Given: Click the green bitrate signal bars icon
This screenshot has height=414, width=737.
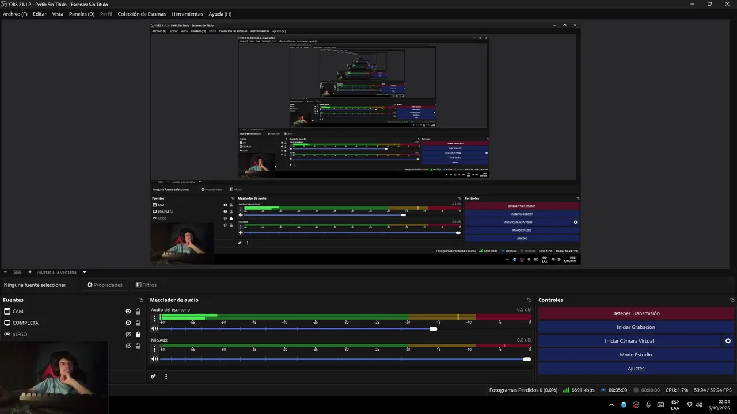Looking at the screenshot, I should coord(566,390).
